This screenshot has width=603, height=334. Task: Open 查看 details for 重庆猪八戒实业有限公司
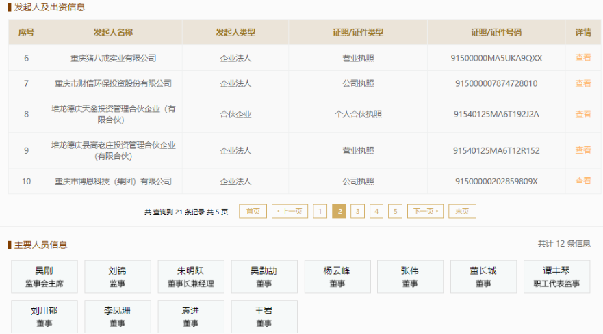pyautogui.click(x=583, y=58)
